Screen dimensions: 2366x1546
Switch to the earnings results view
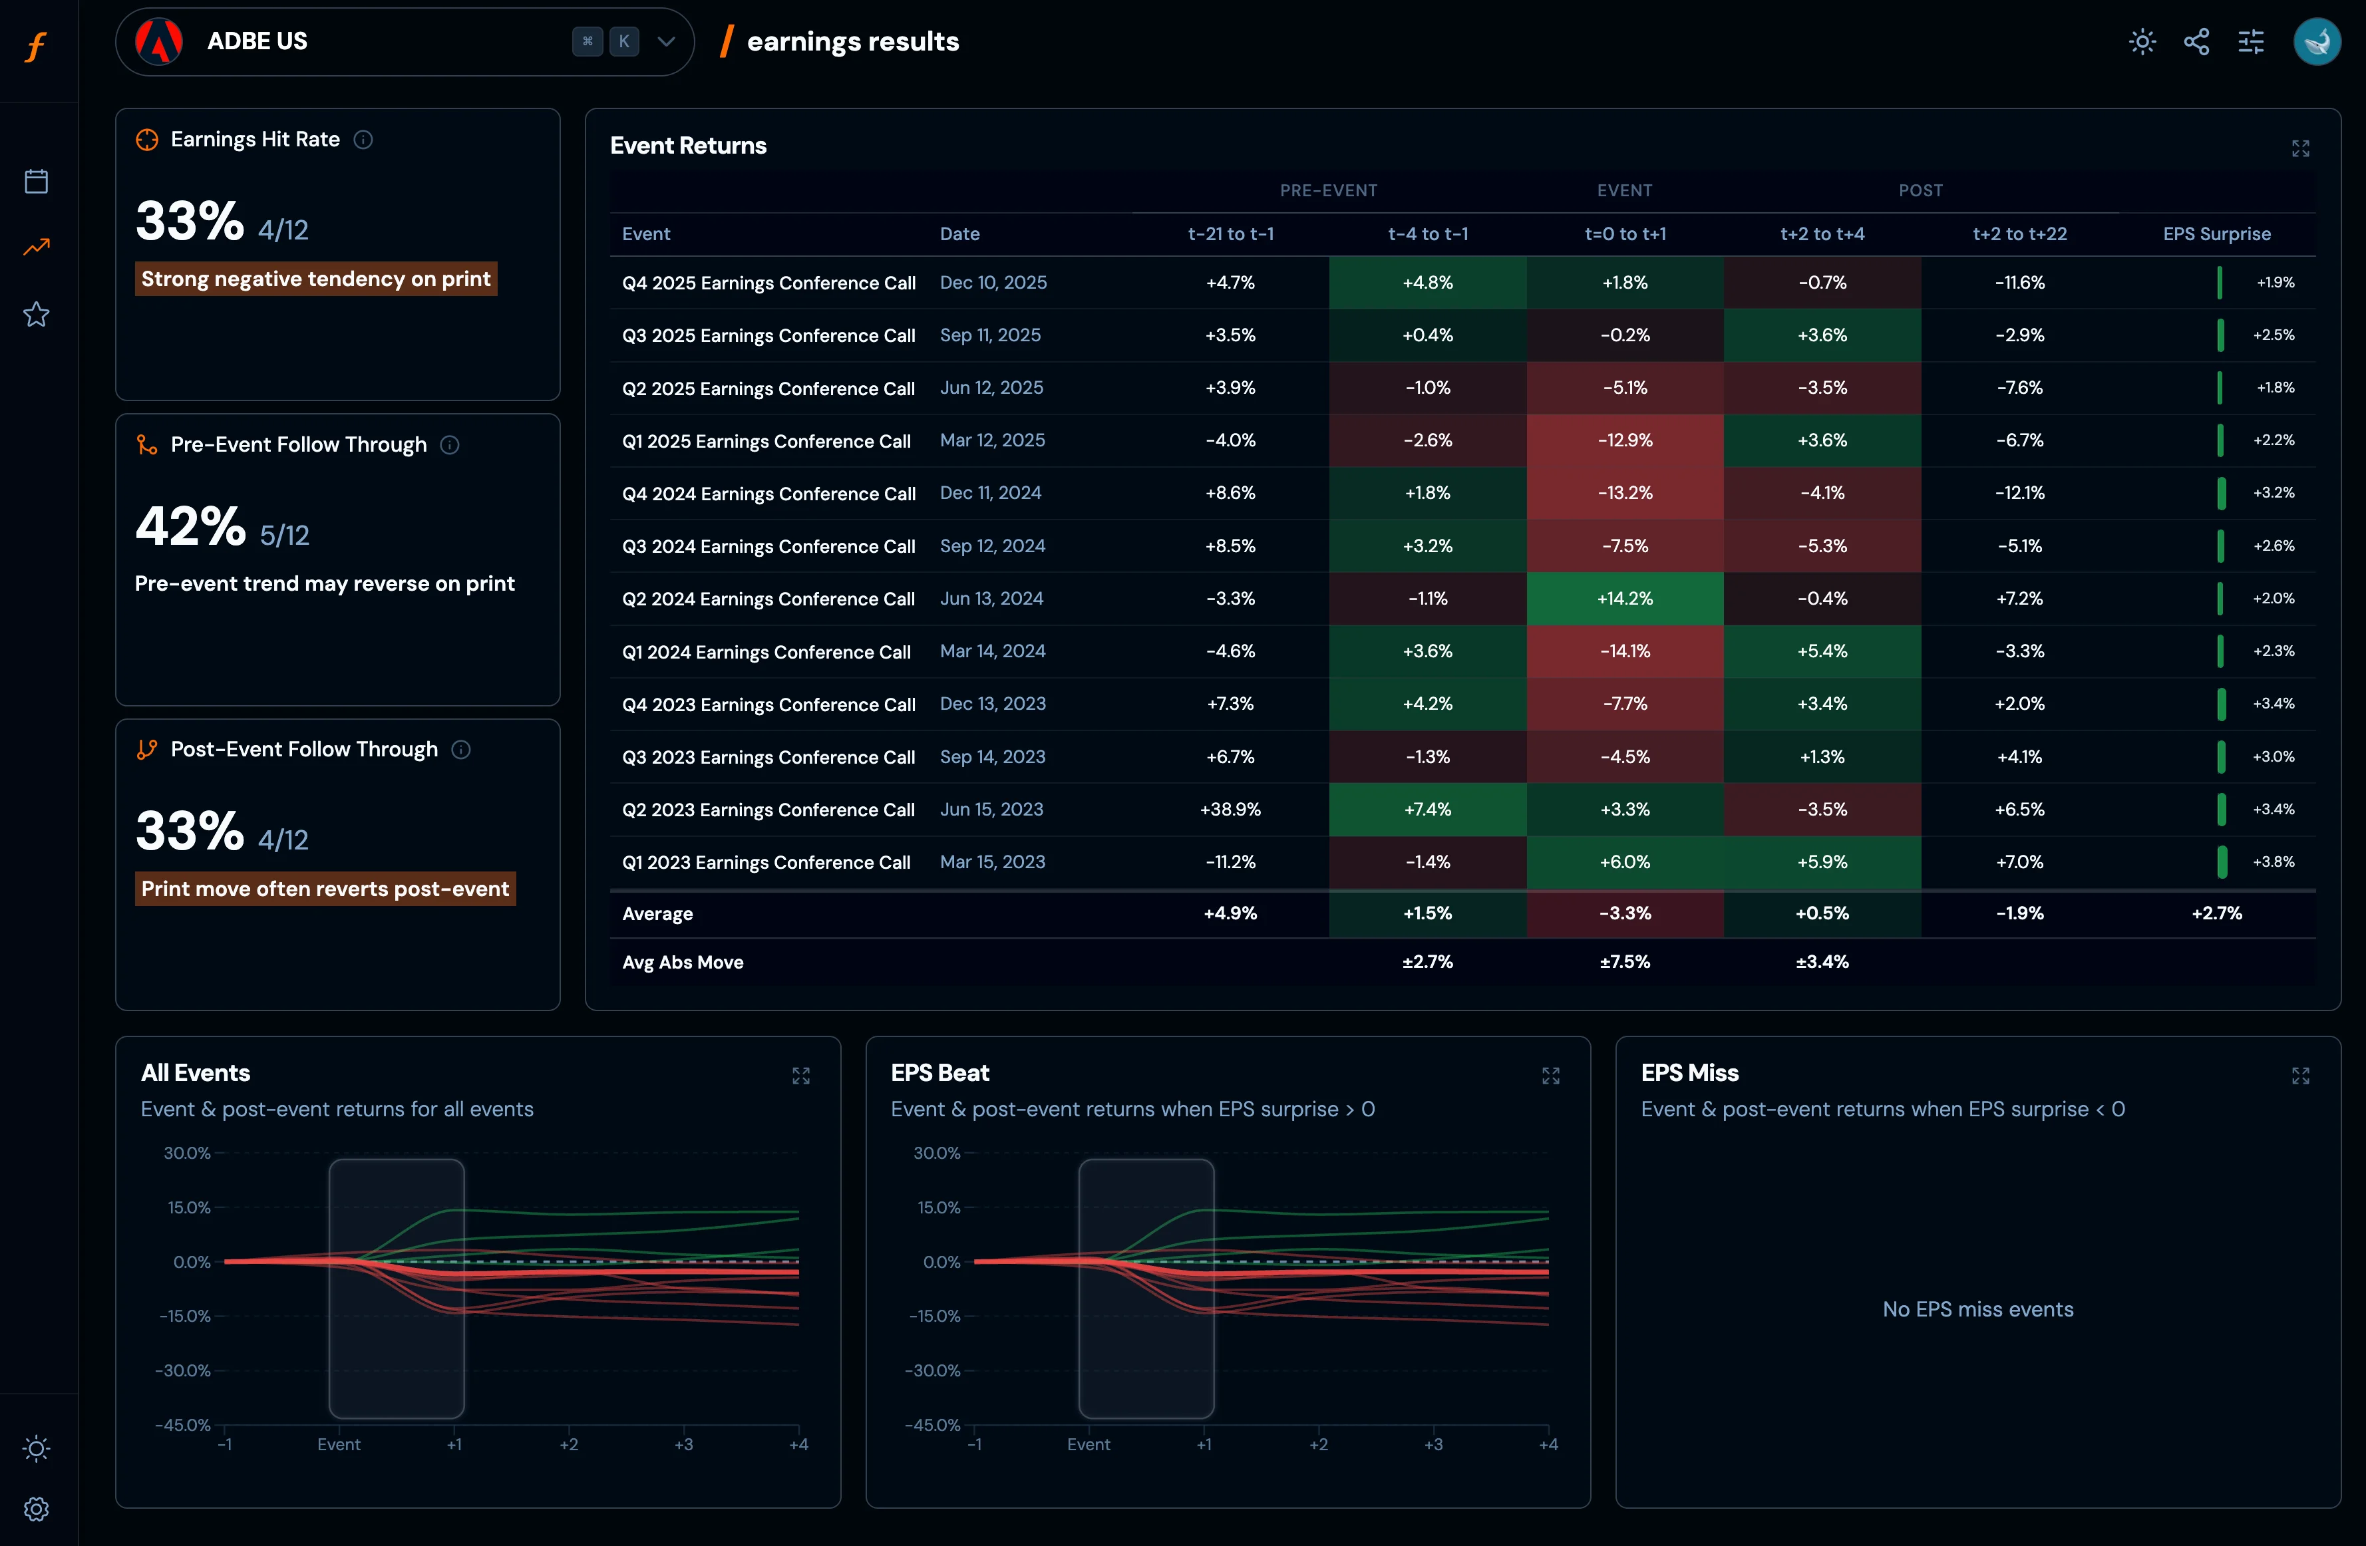(x=853, y=42)
